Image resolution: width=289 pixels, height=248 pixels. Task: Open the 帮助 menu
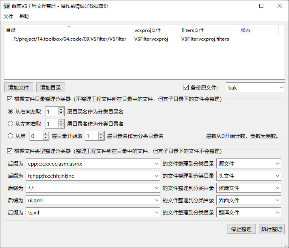point(24,17)
